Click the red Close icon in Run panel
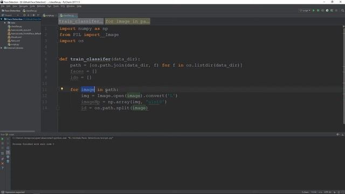 (x=2, y=163)
